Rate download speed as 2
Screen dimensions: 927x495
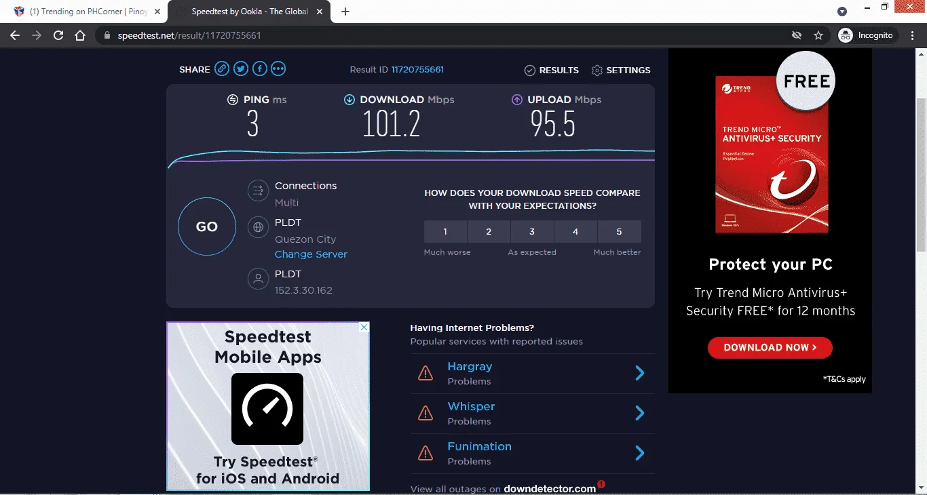(489, 231)
